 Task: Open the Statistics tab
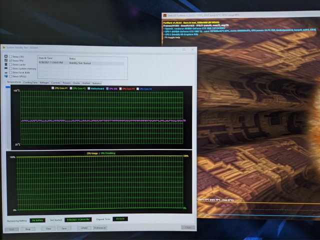[96, 82]
